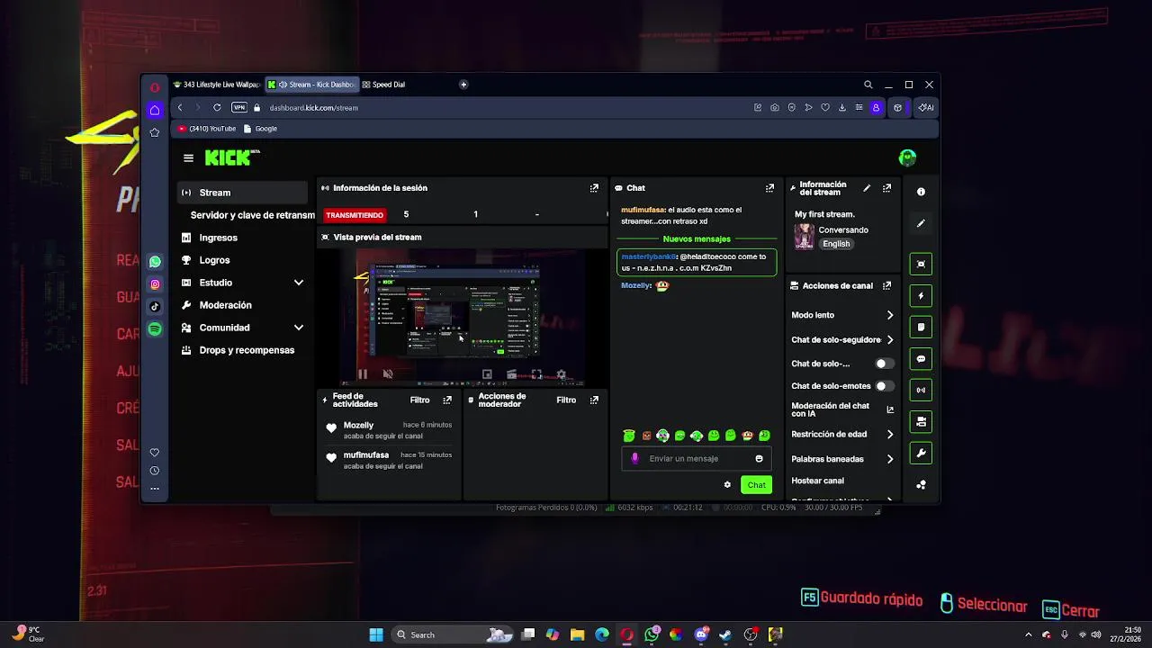Pop out the Chat panel
This screenshot has width=1152, height=648.
(x=769, y=188)
